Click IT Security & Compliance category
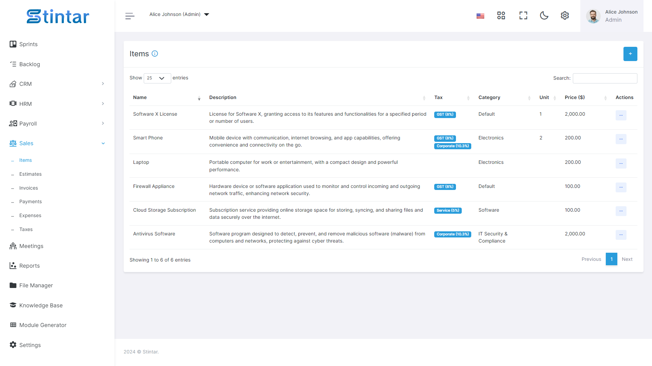Screen dimensions: 652x366 (x=493, y=237)
